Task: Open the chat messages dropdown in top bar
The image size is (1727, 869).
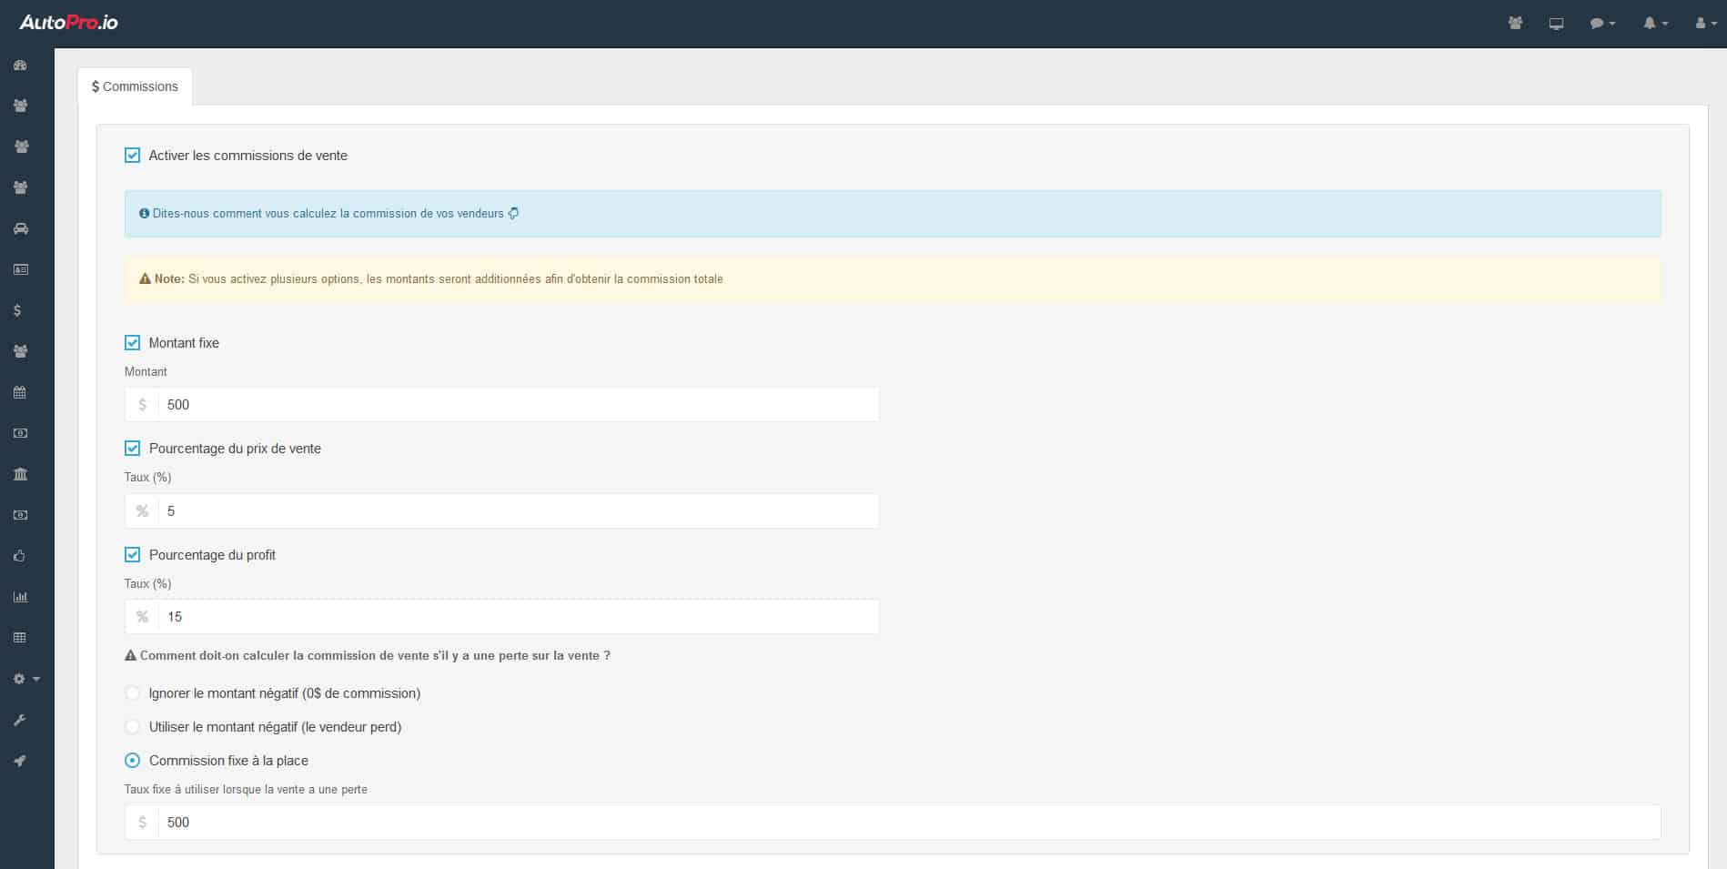Action: tap(1602, 24)
